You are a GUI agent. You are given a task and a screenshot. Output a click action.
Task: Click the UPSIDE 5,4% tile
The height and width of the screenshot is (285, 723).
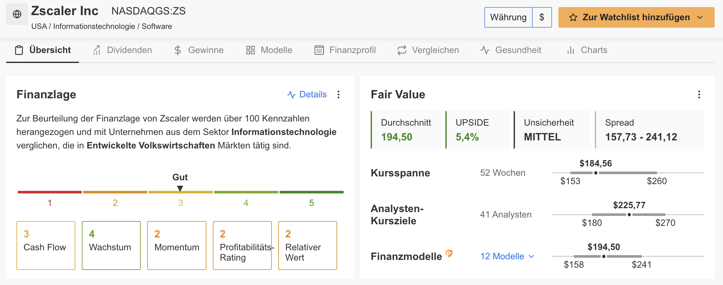point(478,130)
